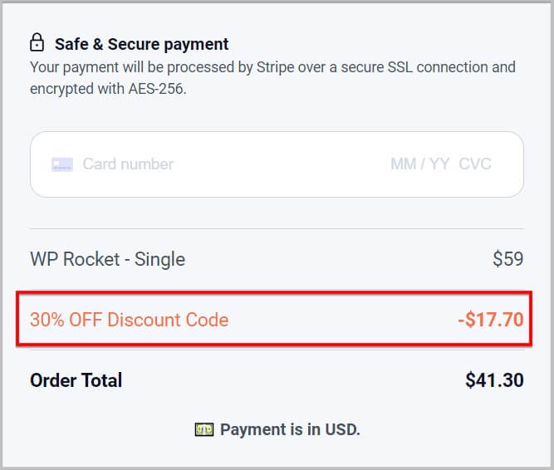Click the credit card icon in the card field
Screen dimensions: 554x470
coord(62,164)
